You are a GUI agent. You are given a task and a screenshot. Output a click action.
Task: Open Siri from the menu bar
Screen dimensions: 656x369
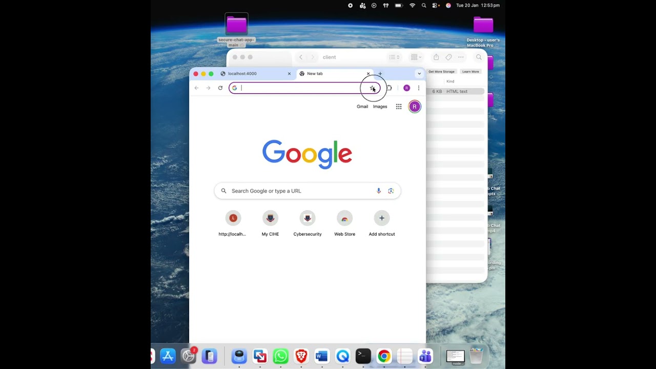click(x=448, y=5)
